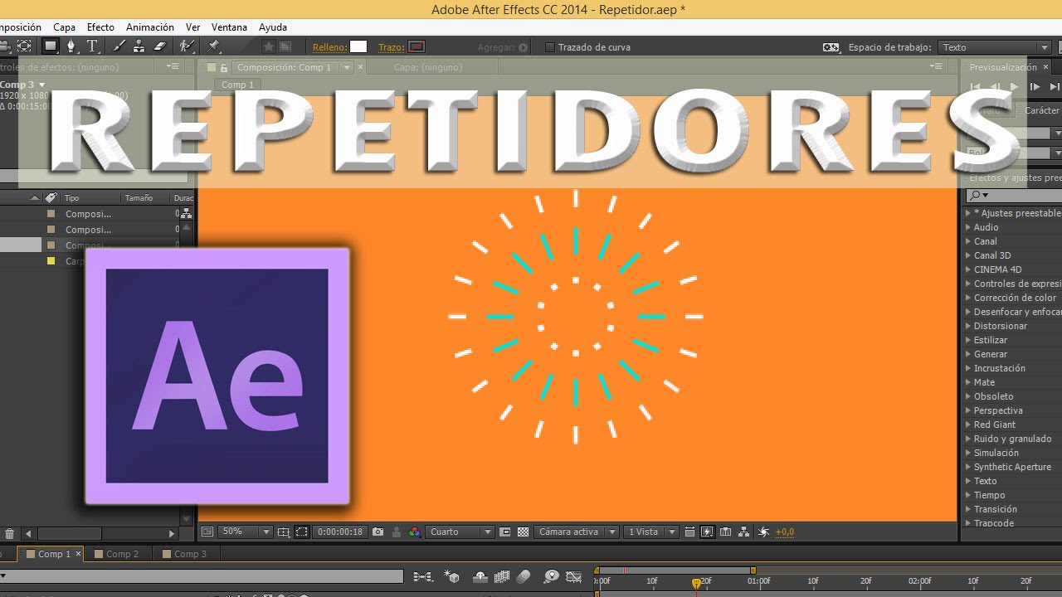Click the pixel aspect ratio correction icon
This screenshot has width=1062, height=597.
click(x=689, y=531)
